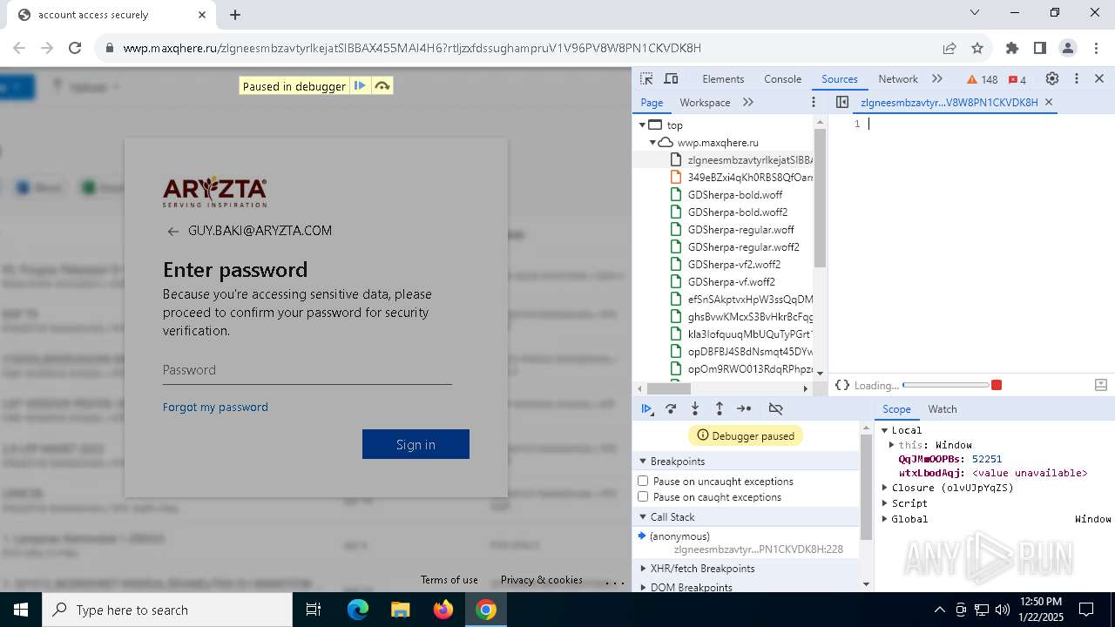This screenshot has width=1115, height=627.
Task: Show more Sources navigator tabs
Action: 748,102
